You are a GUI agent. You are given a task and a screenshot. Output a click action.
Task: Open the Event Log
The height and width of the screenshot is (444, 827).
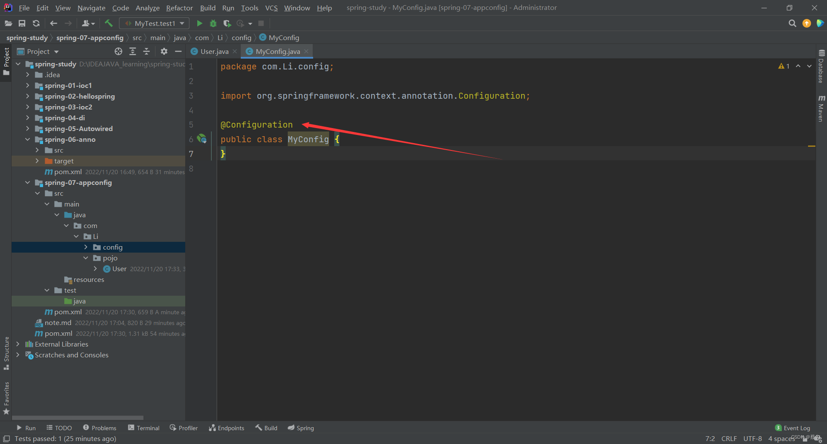tap(796, 428)
